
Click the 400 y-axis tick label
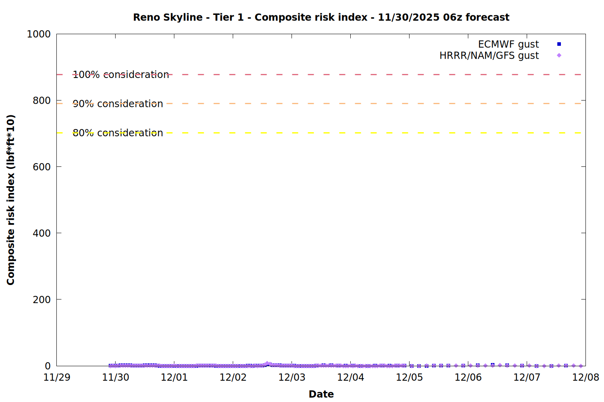tap(41, 233)
